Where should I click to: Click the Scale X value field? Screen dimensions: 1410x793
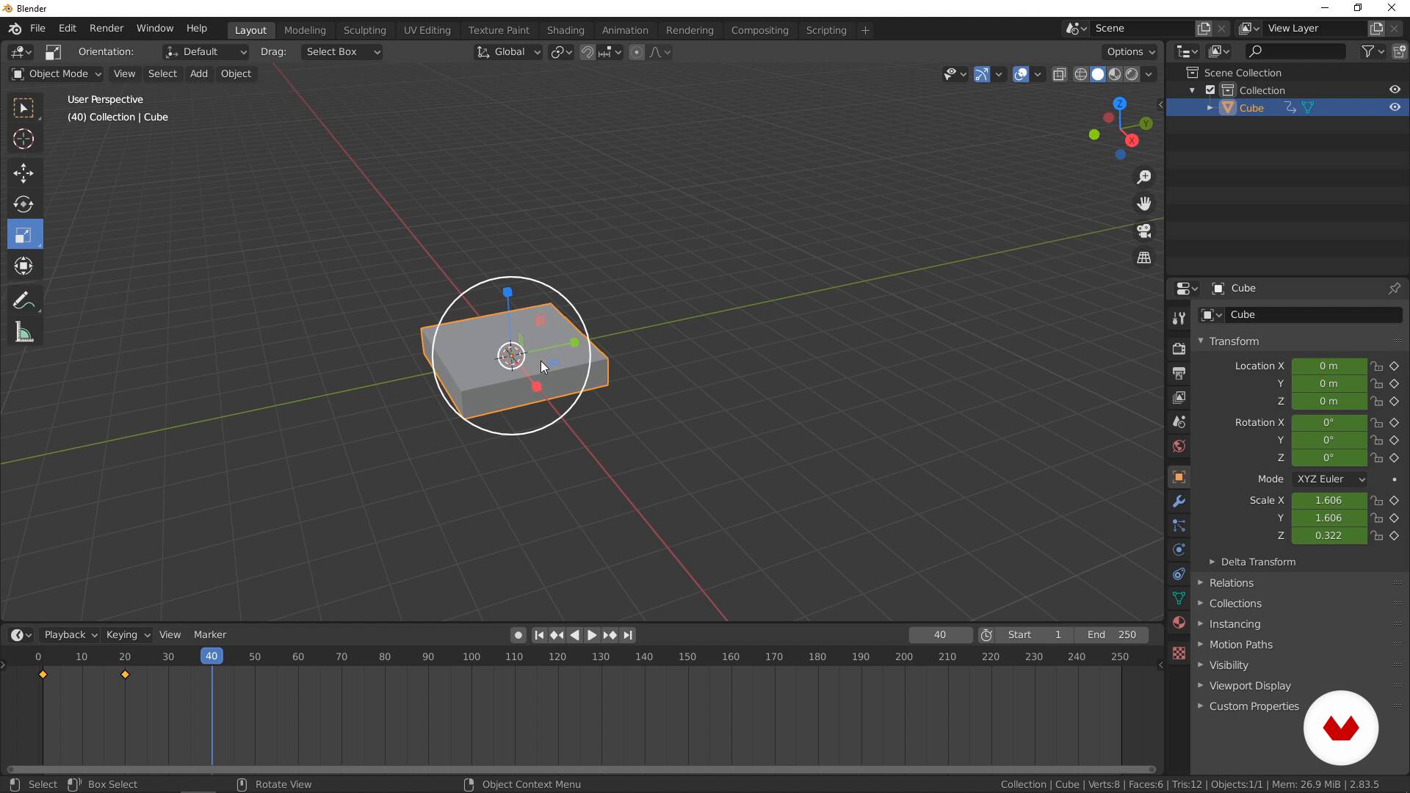(x=1329, y=500)
